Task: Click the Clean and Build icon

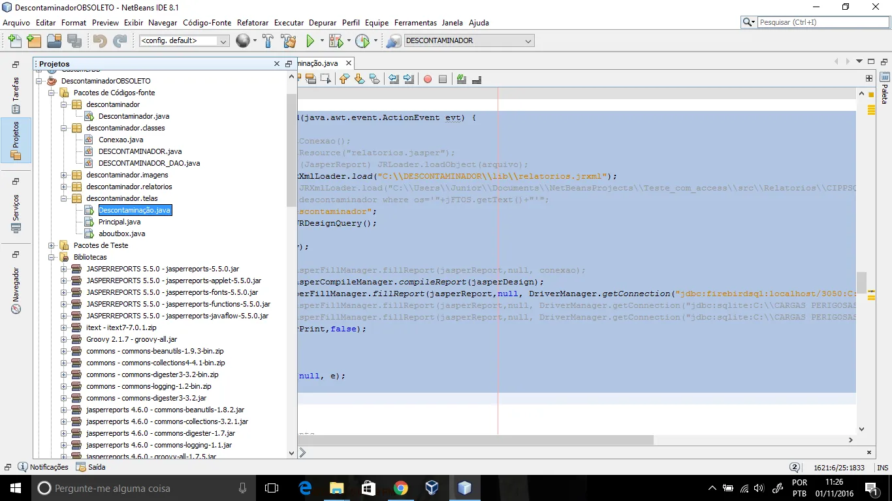Action: [x=288, y=41]
